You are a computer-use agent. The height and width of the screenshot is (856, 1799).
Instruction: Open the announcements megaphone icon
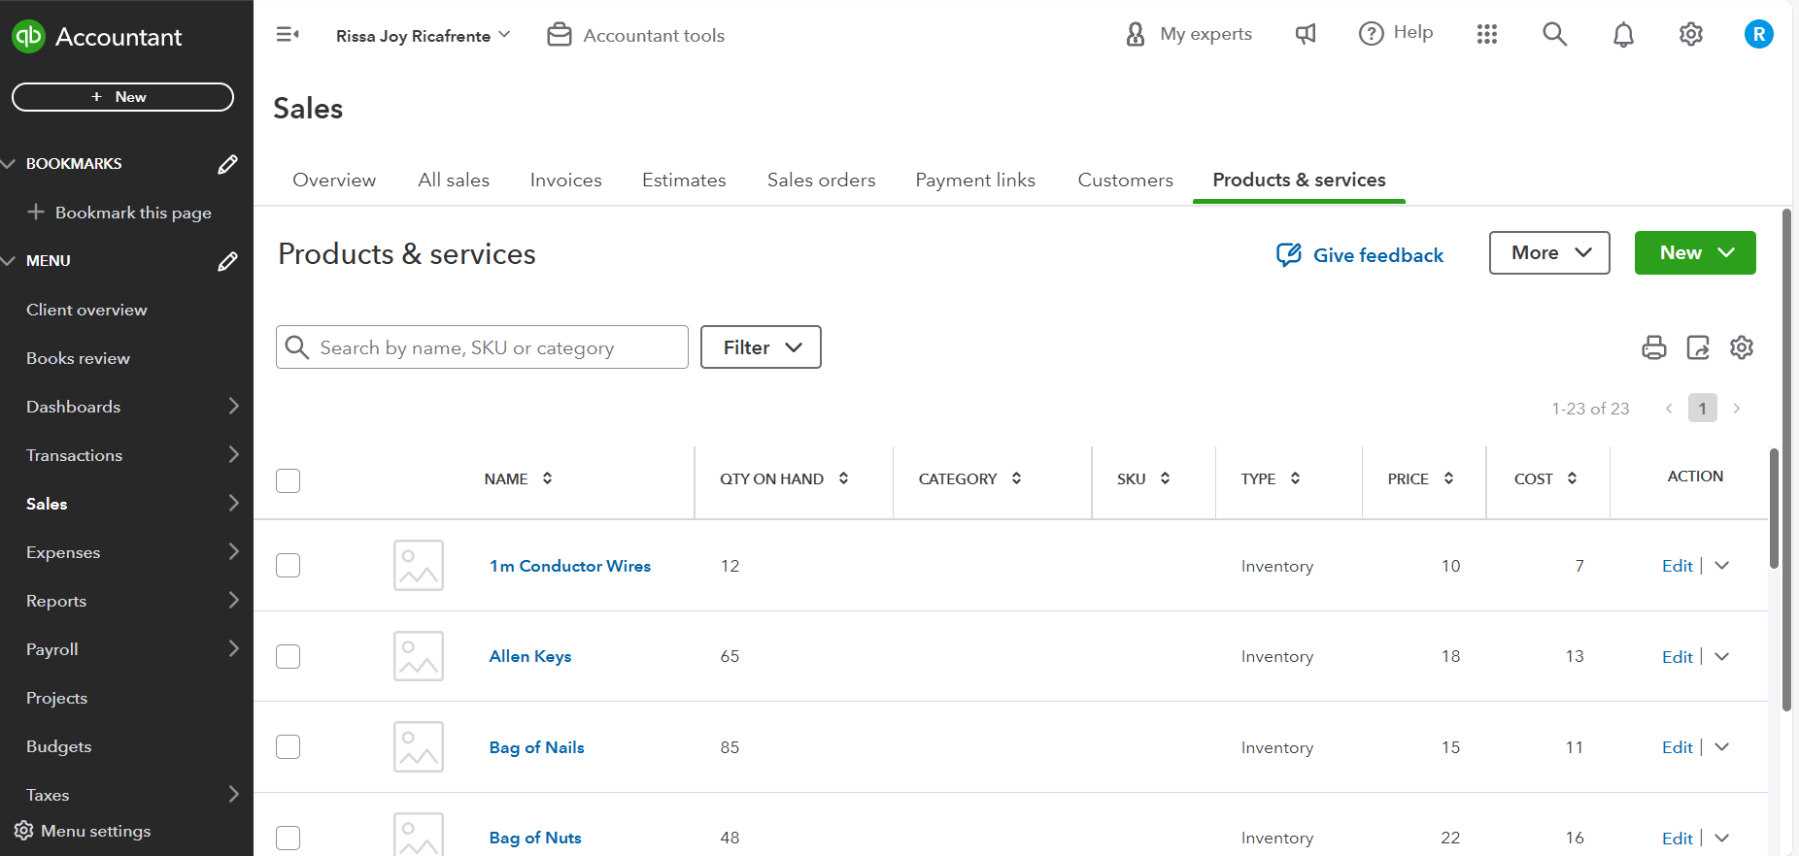click(x=1306, y=35)
